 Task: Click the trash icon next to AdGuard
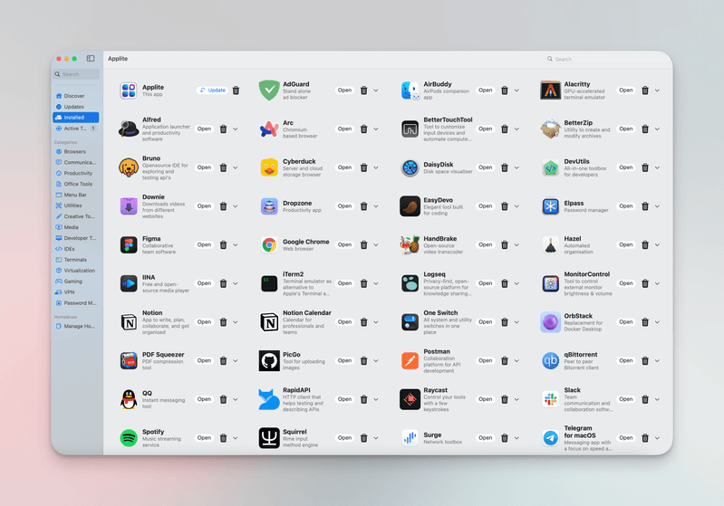point(364,91)
